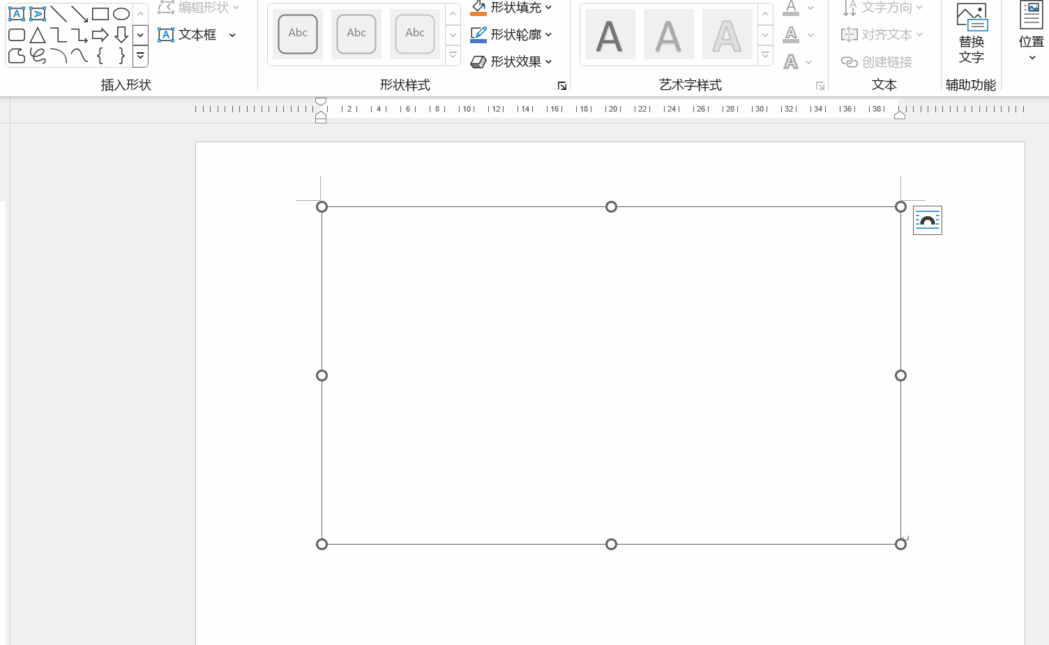
Task: Choose the straight arrow line shape
Action: pos(80,14)
